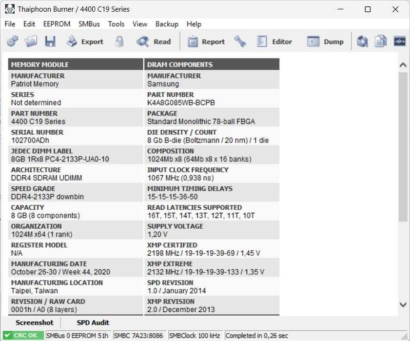Screen dimensions: 410x341
Task: Click the copy documents toolbar icon
Action: click(x=380, y=41)
